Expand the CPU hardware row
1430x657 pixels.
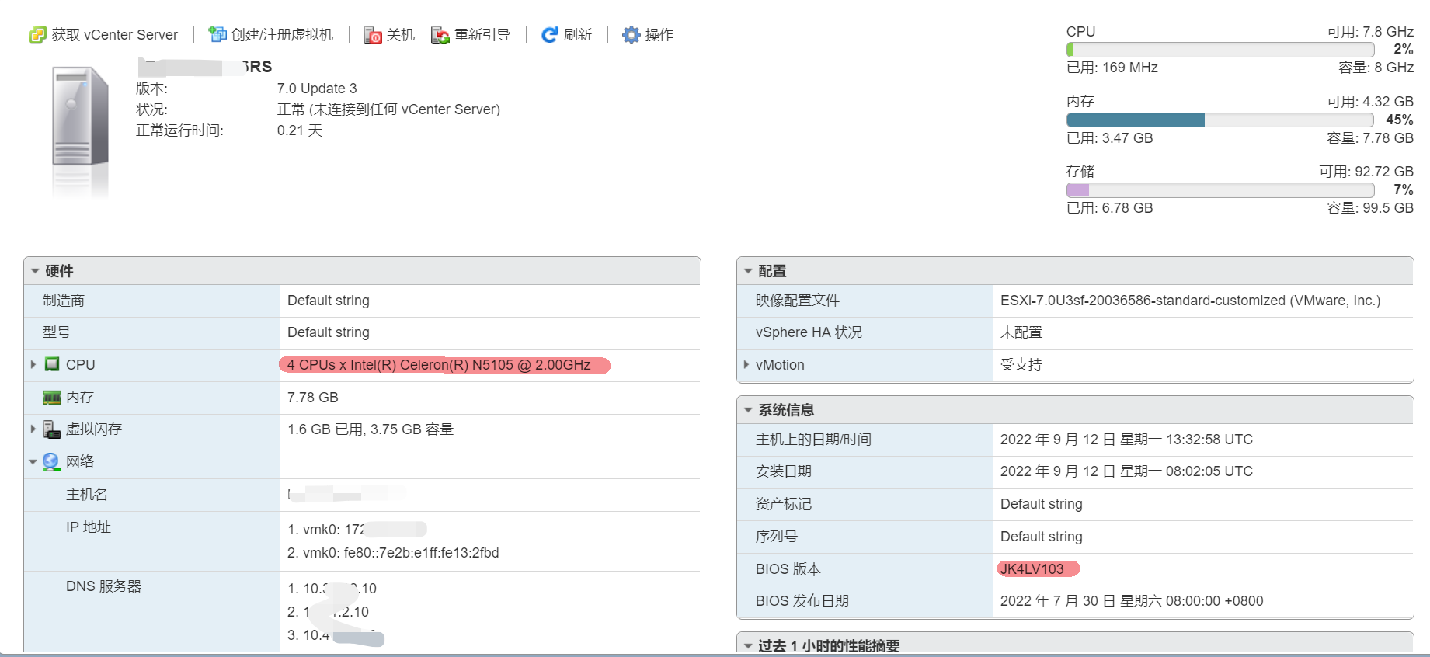[33, 364]
